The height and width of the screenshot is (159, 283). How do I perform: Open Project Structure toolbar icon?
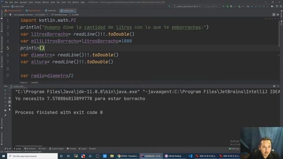(x=272, y=6)
